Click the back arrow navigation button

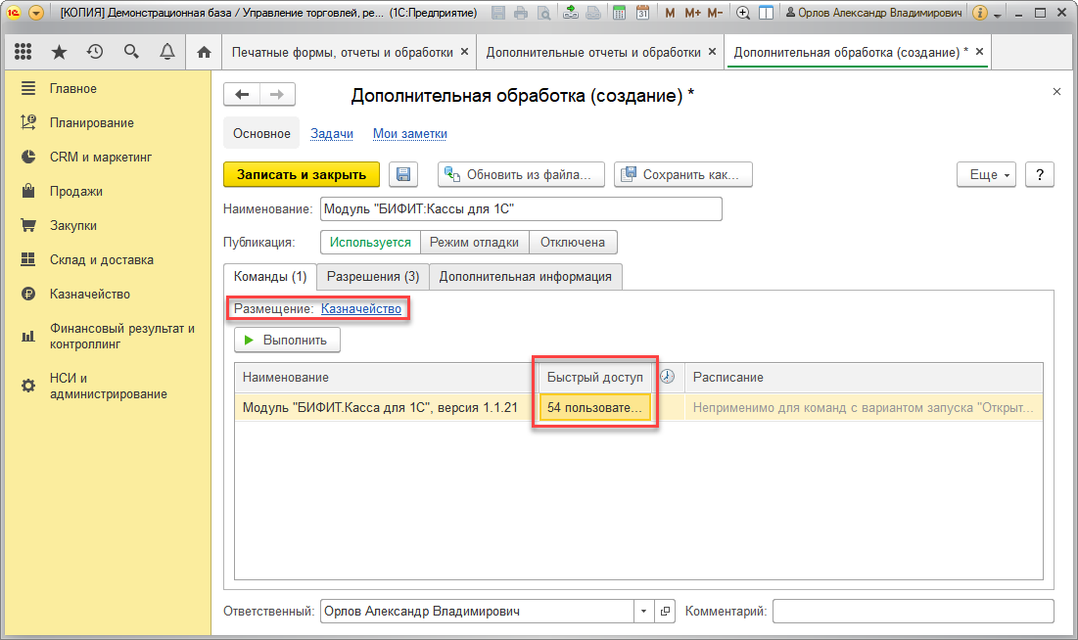coord(242,95)
